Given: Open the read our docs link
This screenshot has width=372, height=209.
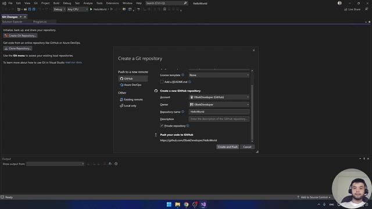Looking at the screenshot, I should tap(74, 63).
